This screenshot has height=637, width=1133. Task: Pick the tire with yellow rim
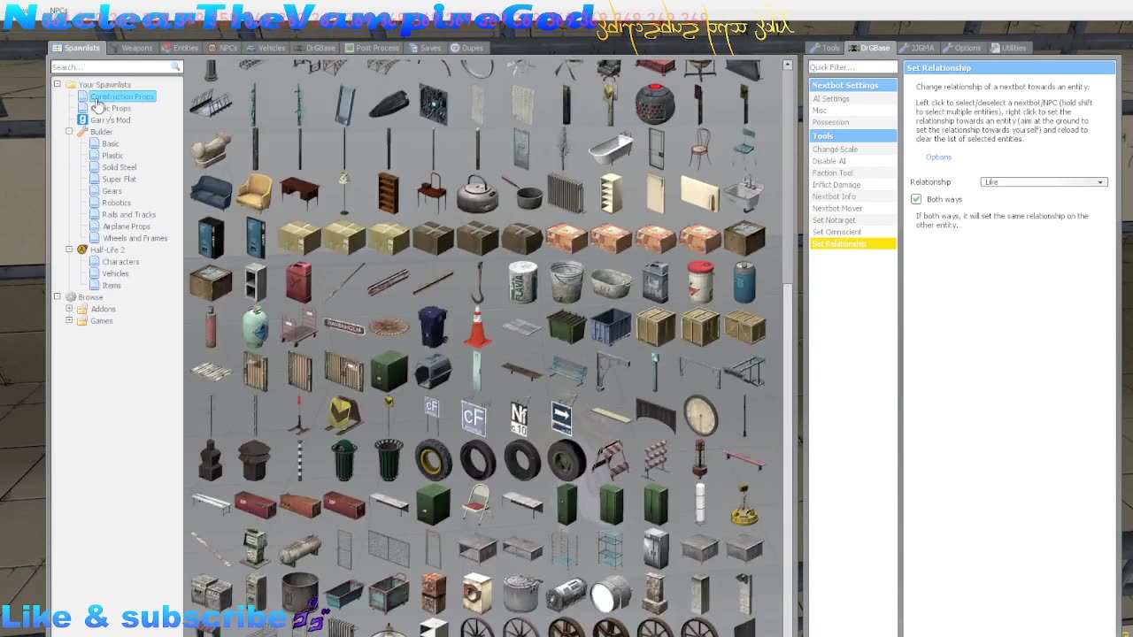tap(433, 460)
